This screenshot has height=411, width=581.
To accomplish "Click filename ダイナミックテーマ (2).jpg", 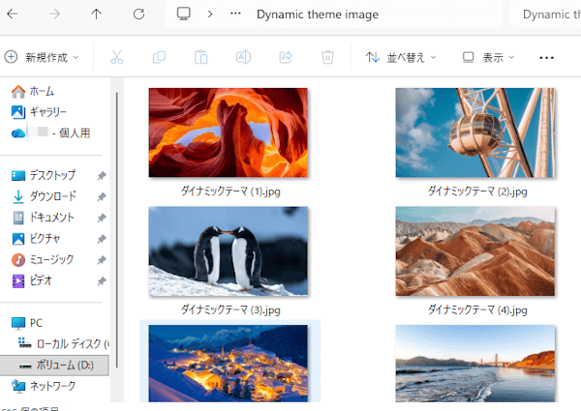I will point(477,191).
